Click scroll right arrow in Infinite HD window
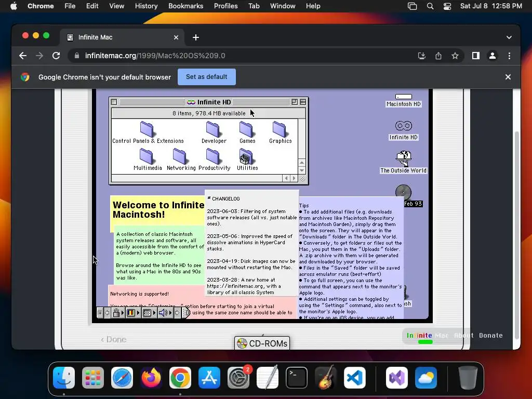 (x=294, y=178)
